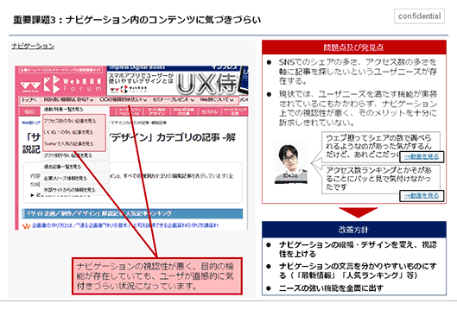Click →動画を見る under the アクセス数ランキング comment

(422, 196)
